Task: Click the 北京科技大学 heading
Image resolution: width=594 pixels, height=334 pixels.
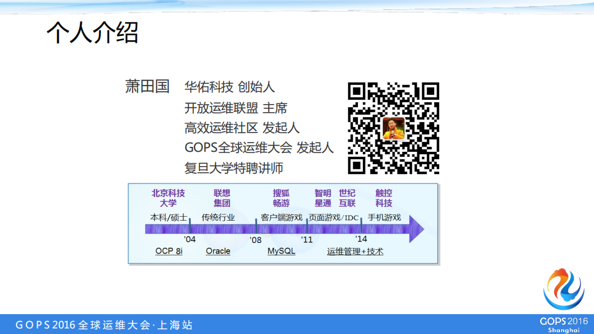Action: click(168, 198)
